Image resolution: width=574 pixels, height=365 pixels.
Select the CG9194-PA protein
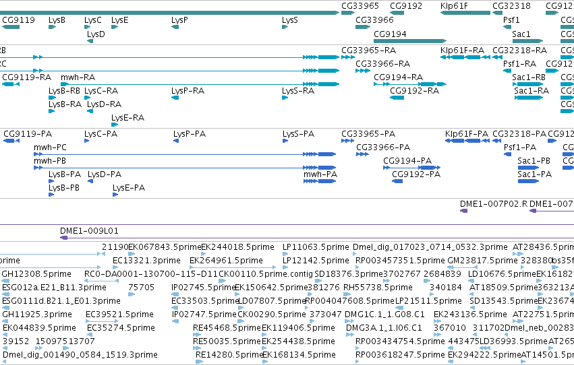tap(412, 168)
